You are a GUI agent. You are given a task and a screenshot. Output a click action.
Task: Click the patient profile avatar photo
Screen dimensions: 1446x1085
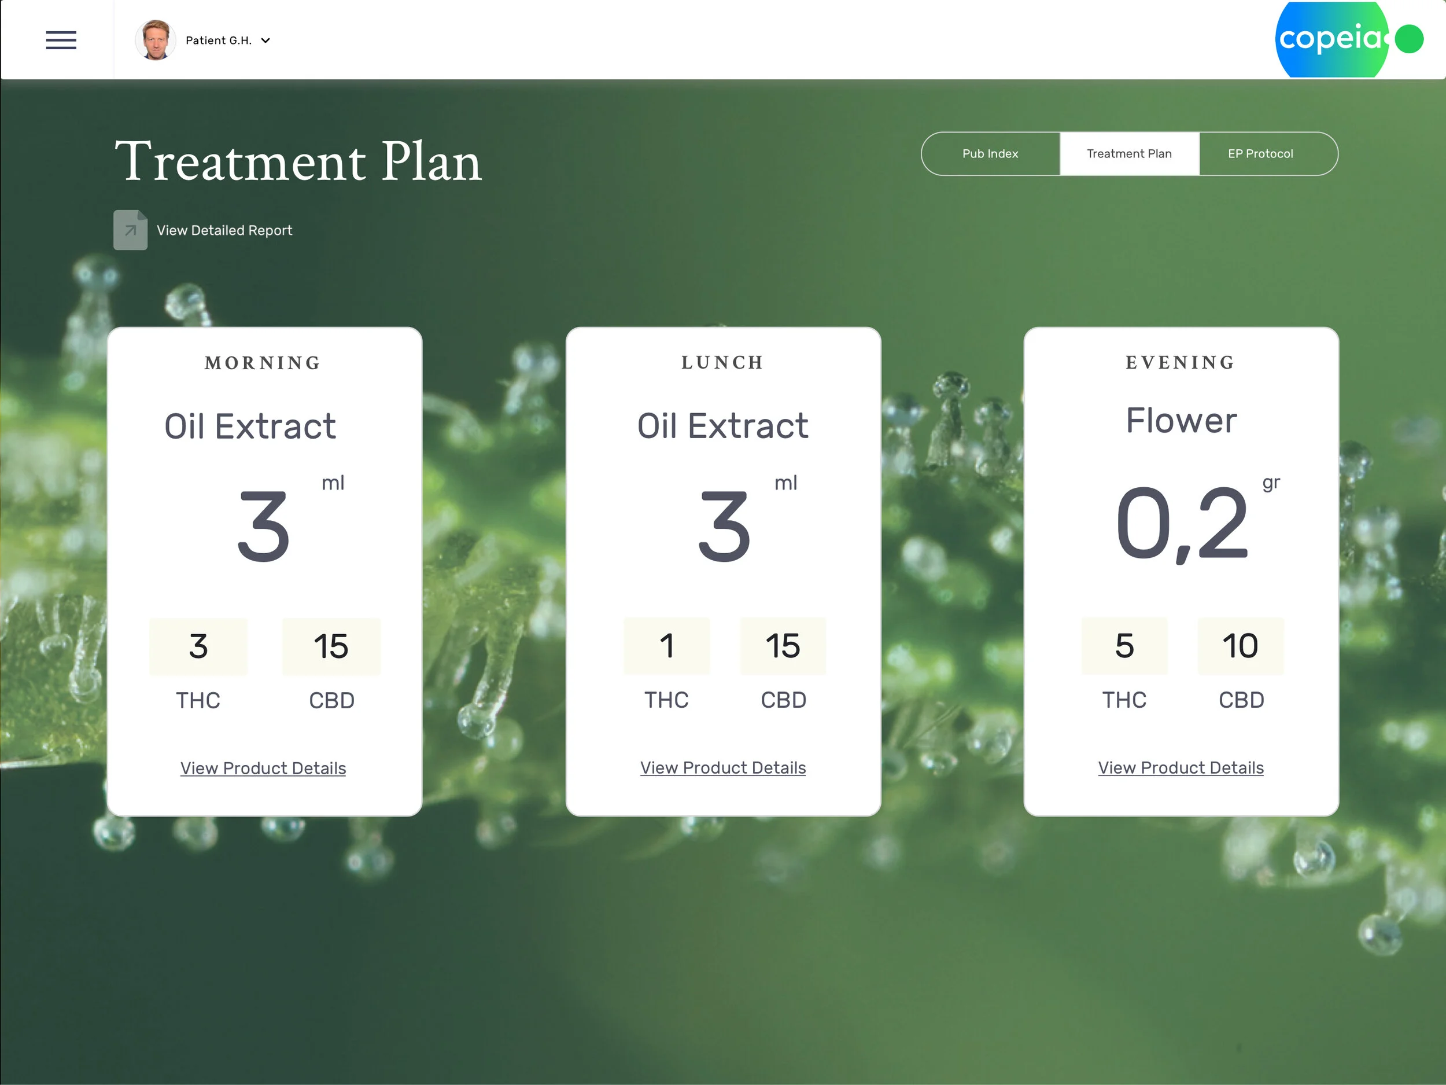point(155,39)
